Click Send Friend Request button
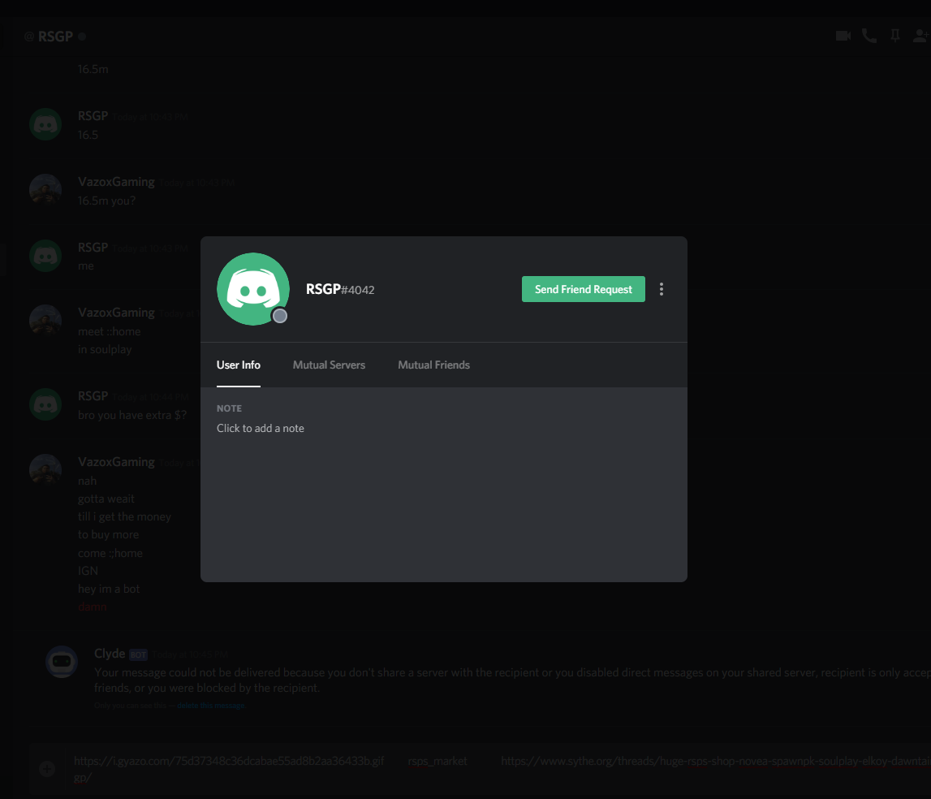 (x=583, y=289)
